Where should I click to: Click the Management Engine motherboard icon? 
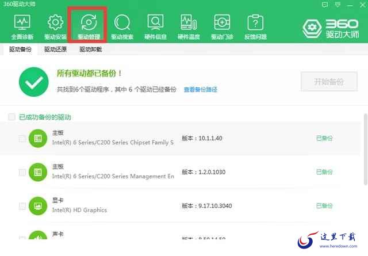point(38,172)
